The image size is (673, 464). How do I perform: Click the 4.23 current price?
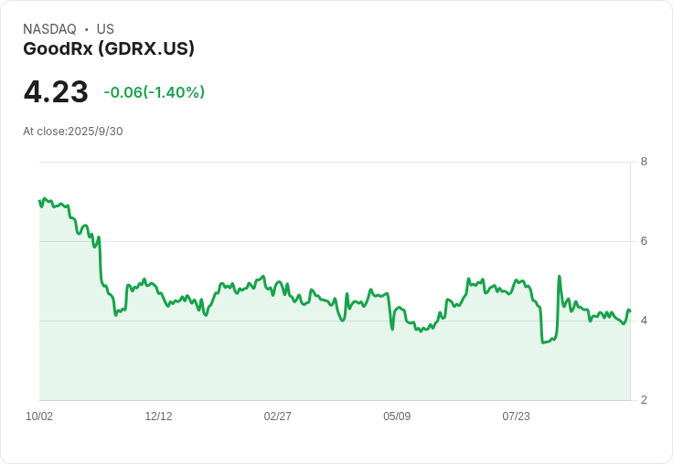(x=56, y=92)
